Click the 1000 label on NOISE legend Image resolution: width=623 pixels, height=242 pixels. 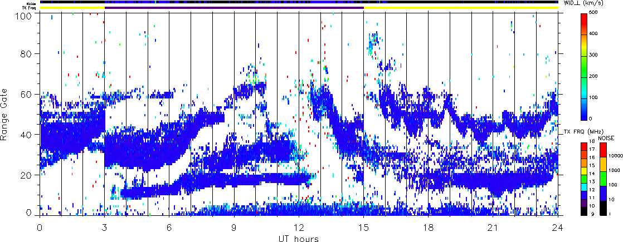[x=613, y=170]
